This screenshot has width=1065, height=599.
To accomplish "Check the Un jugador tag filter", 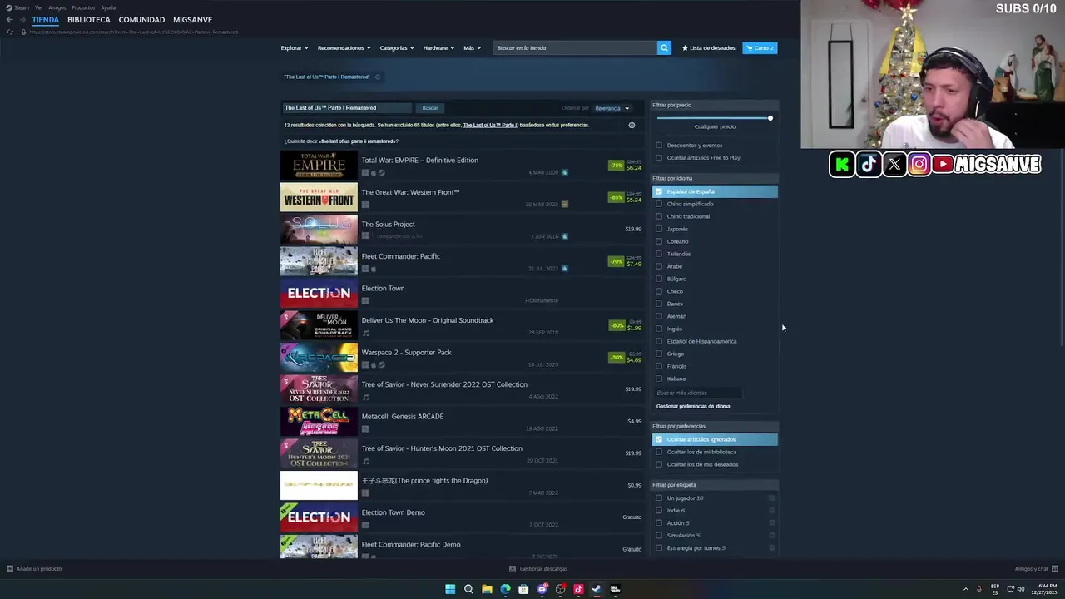I will [x=659, y=498].
